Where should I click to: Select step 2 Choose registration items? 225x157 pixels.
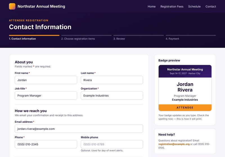(x=78, y=39)
